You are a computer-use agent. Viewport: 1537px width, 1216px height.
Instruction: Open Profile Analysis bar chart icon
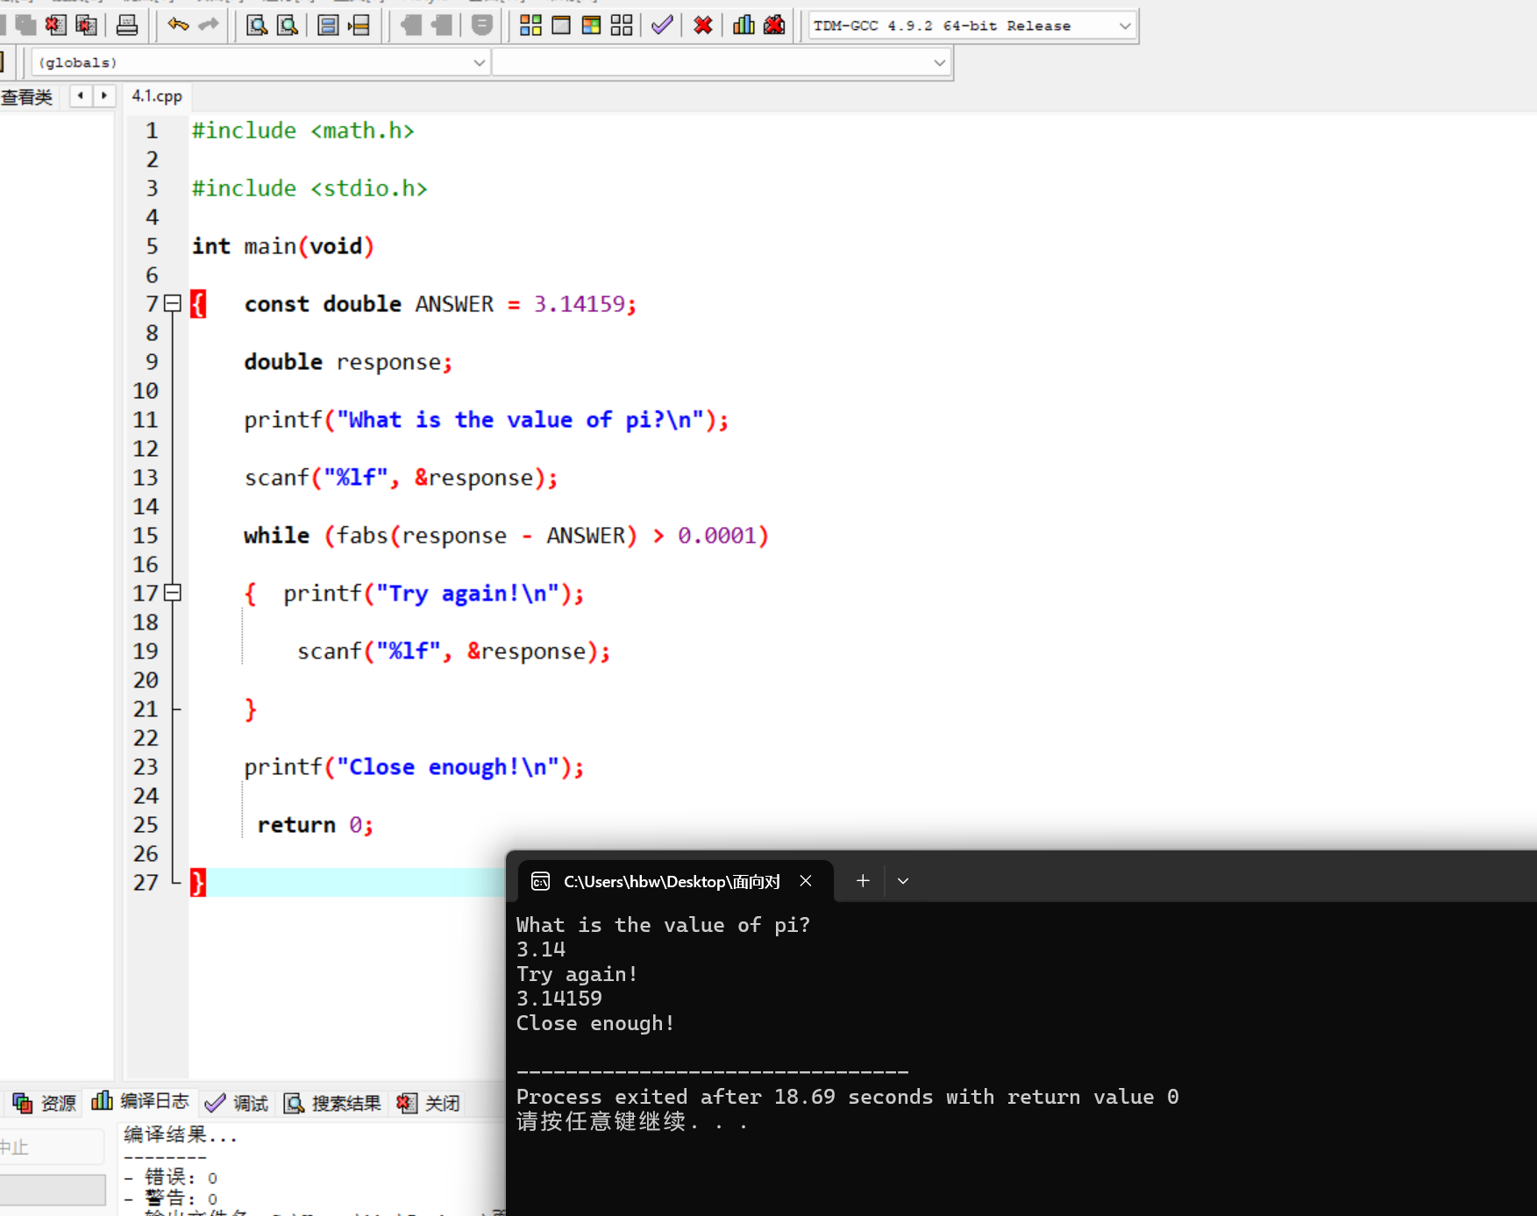click(744, 25)
